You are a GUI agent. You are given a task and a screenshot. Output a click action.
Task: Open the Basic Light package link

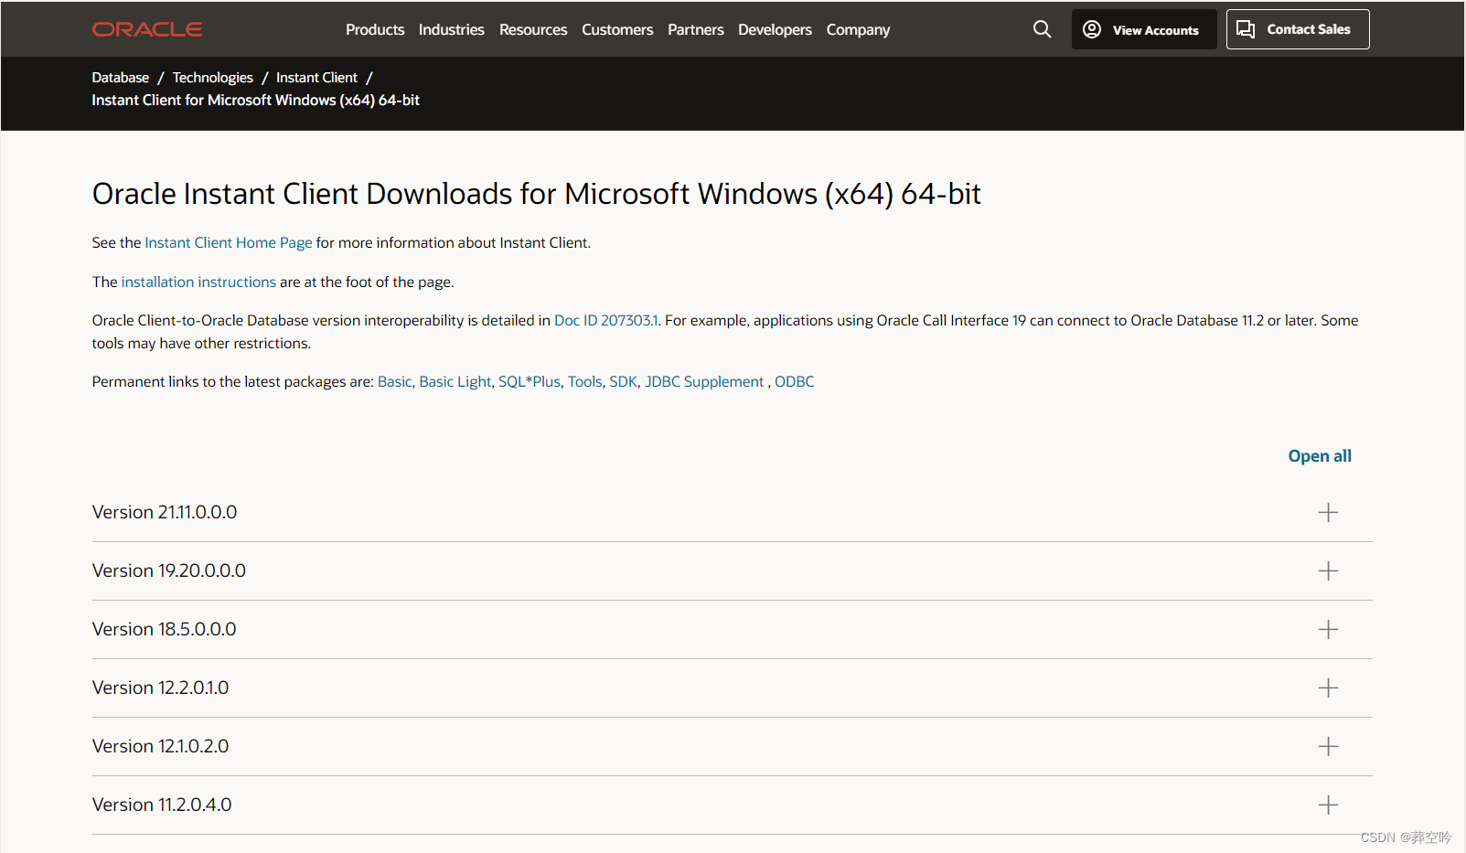point(455,381)
